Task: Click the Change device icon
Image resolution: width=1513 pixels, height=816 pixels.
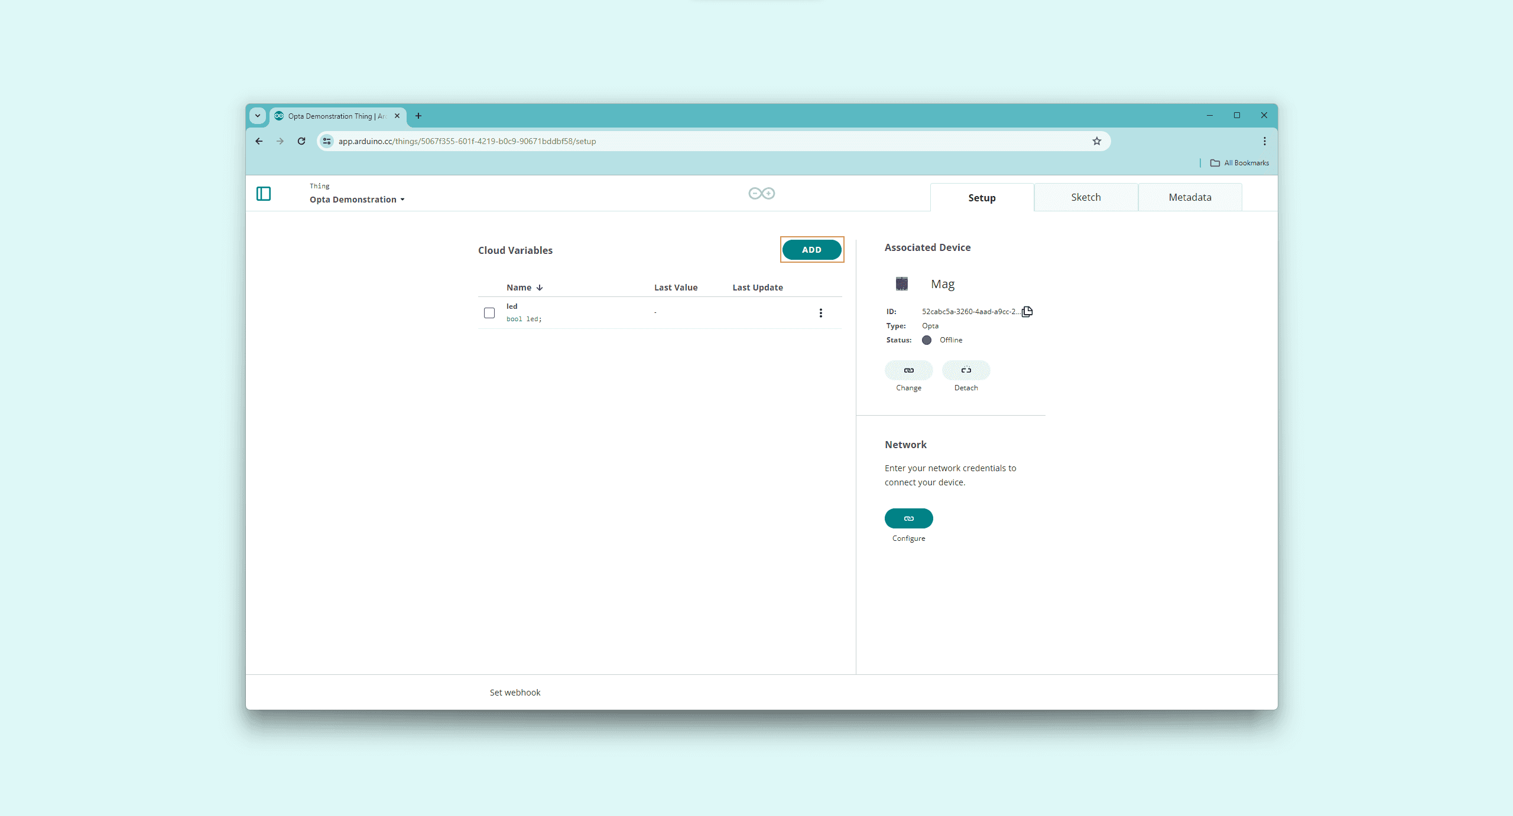Action: (x=908, y=370)
